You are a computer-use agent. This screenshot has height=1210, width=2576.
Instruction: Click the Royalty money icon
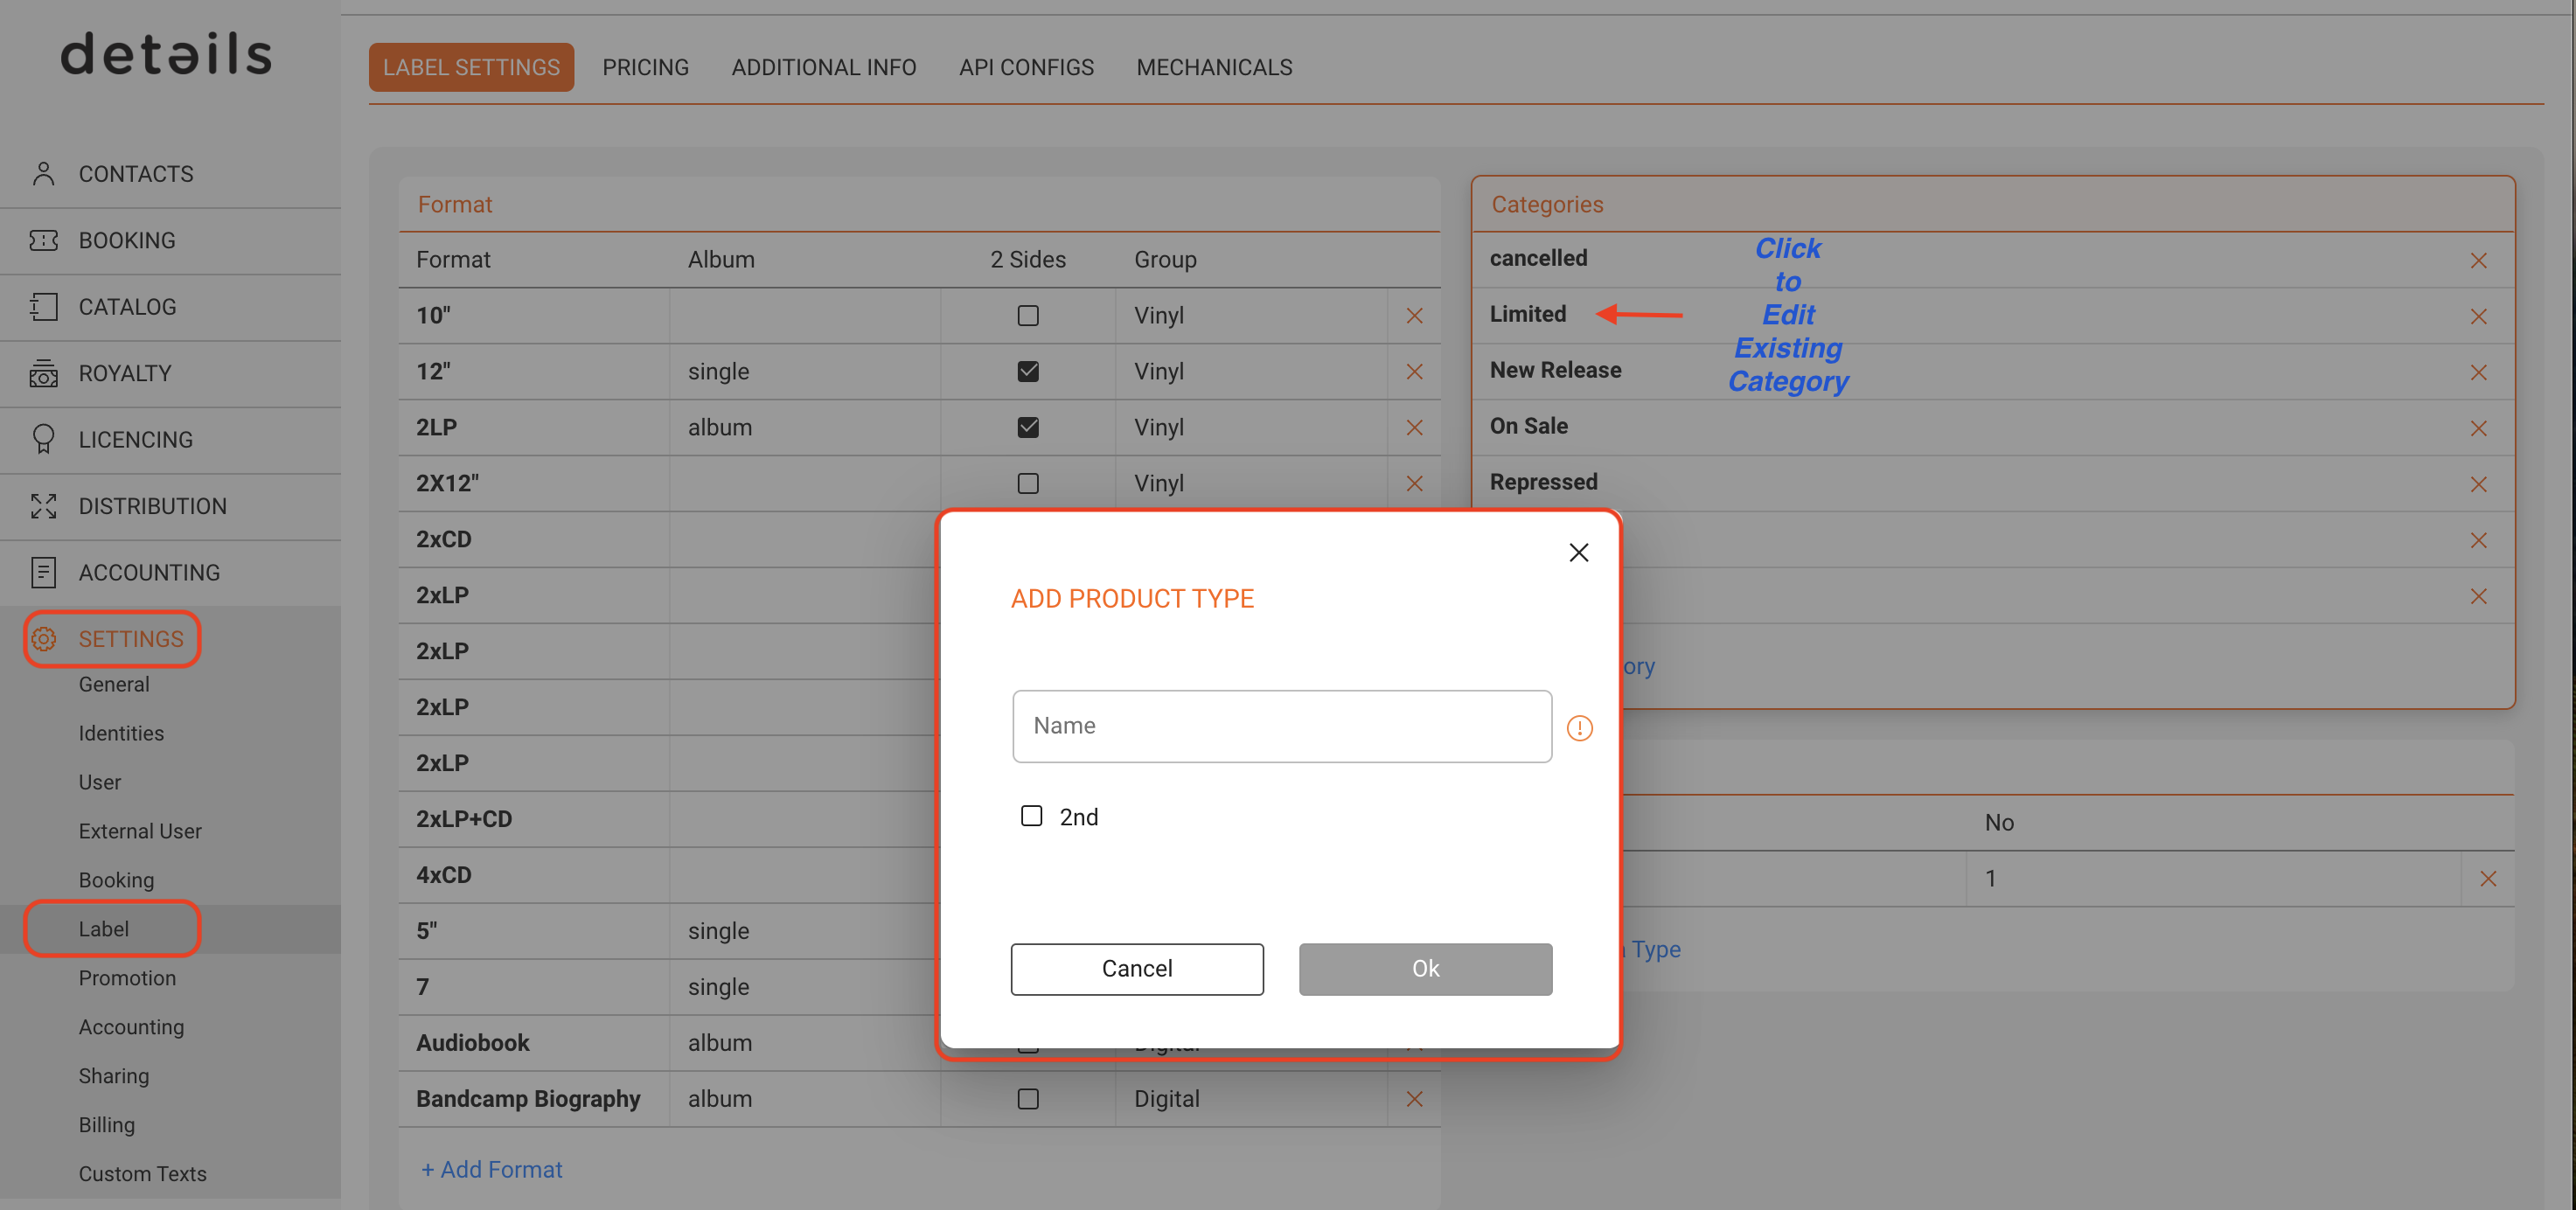point(43,373)
